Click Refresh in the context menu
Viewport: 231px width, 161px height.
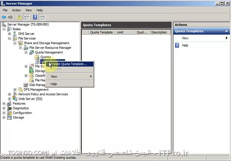point(70,69)
